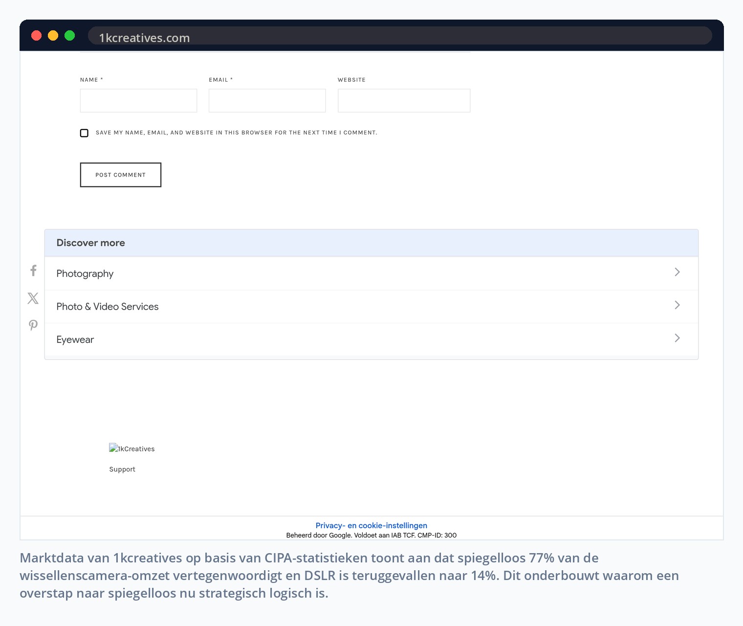
Task: Focus the Name input field
Action: click(139, 101)
